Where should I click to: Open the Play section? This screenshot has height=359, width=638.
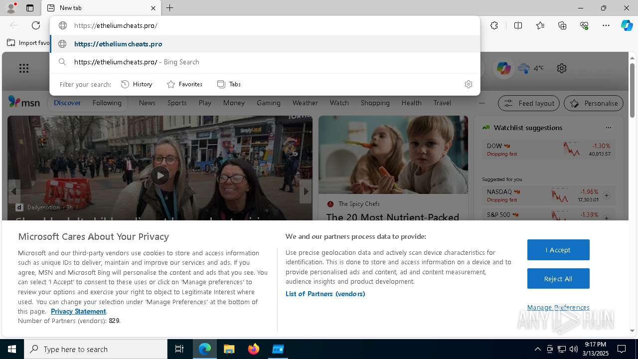coord(205,103)
